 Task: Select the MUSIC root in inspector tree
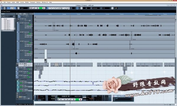pyautogui.click(x=5, y=19)
